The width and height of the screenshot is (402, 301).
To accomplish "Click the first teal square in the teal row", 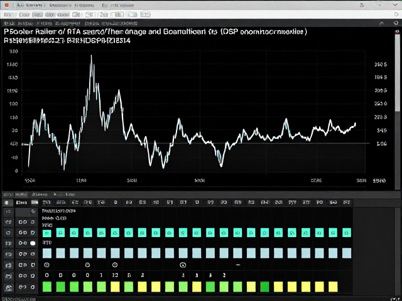I will pos(46,233).
